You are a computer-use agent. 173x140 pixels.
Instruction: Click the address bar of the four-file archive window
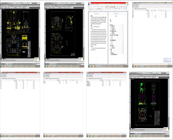pos(106,79)
